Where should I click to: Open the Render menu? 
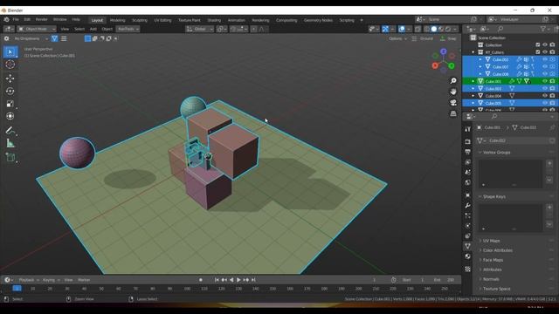(41, 19)
